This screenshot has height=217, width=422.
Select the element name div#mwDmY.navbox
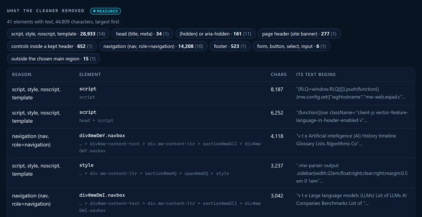[102, 136]
